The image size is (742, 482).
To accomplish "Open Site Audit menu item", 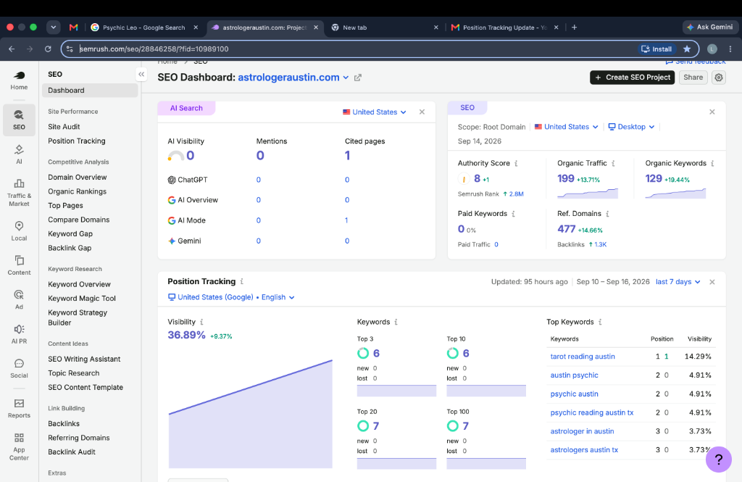I will (x=64, y=127).
